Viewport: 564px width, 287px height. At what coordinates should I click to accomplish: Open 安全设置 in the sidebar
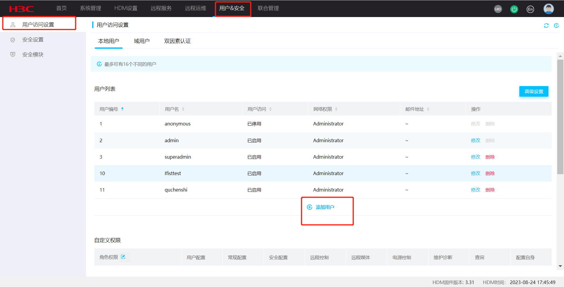(33, 40)
